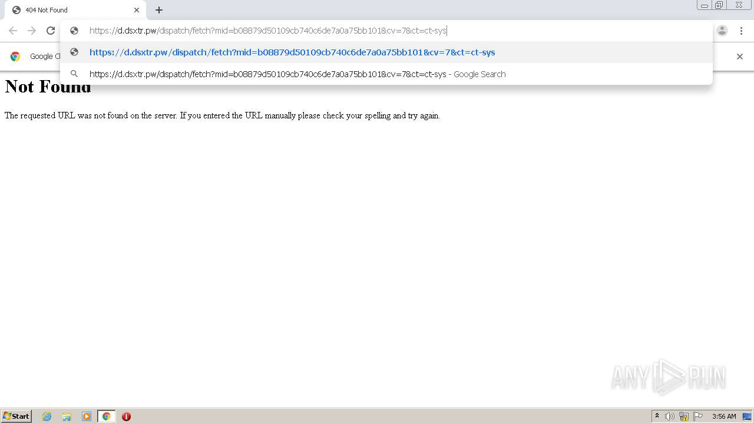The image size is (754, 424).
Task: Open Chrome three-dot customize menu
Action: click(x=742, y=31)
